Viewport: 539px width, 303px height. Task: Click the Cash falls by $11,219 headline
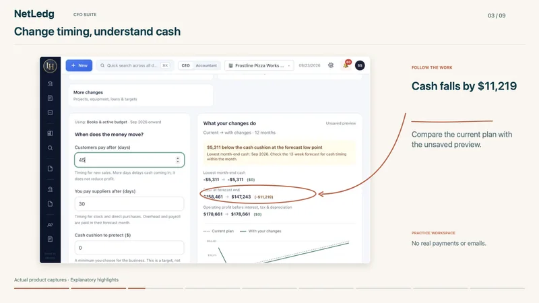pos(464,86)
